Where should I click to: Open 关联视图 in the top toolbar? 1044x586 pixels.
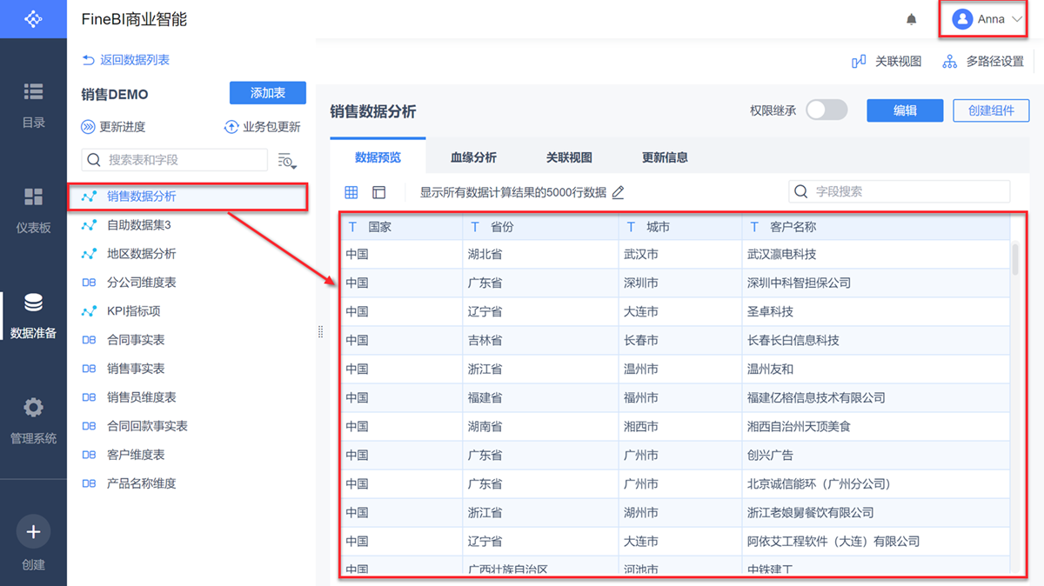pyautogui.click(x=886, y=62)
